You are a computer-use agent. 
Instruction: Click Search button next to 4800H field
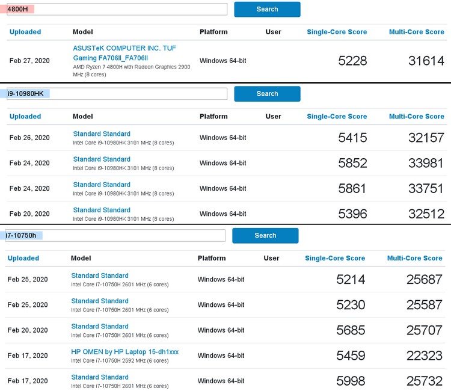tap(267, 9)
